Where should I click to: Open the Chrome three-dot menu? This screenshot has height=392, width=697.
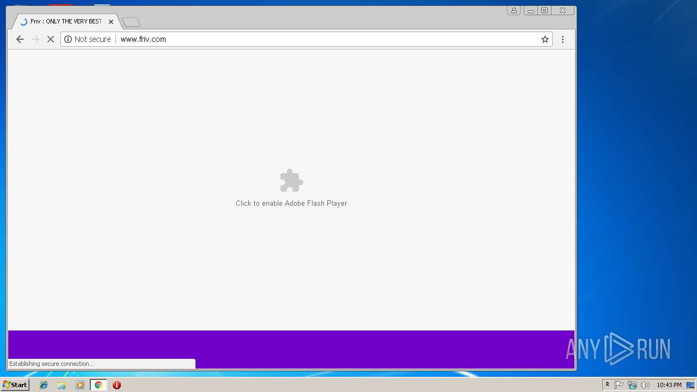point(563,39)
